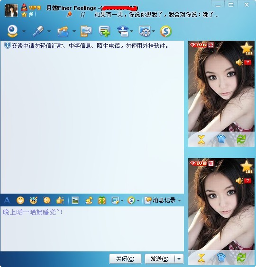Click the LV6 diamond badge on lower portrait
The width and height of the screenshot is (256, 267).
point(198,163)
